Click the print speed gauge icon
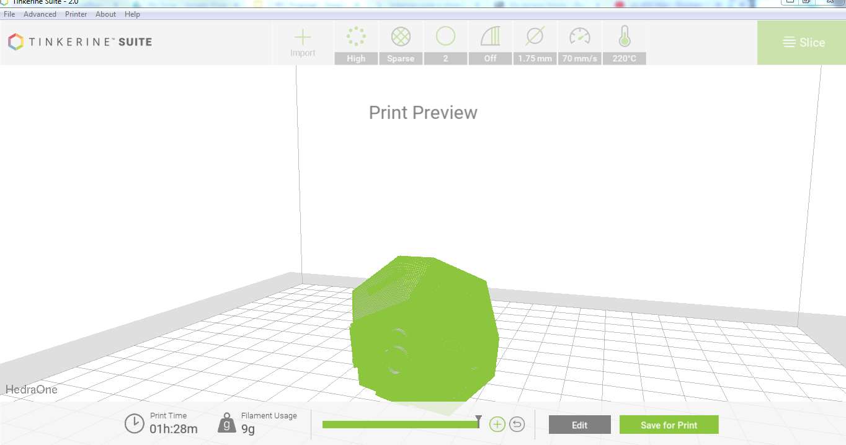846x445 pixels. (579, 37)
